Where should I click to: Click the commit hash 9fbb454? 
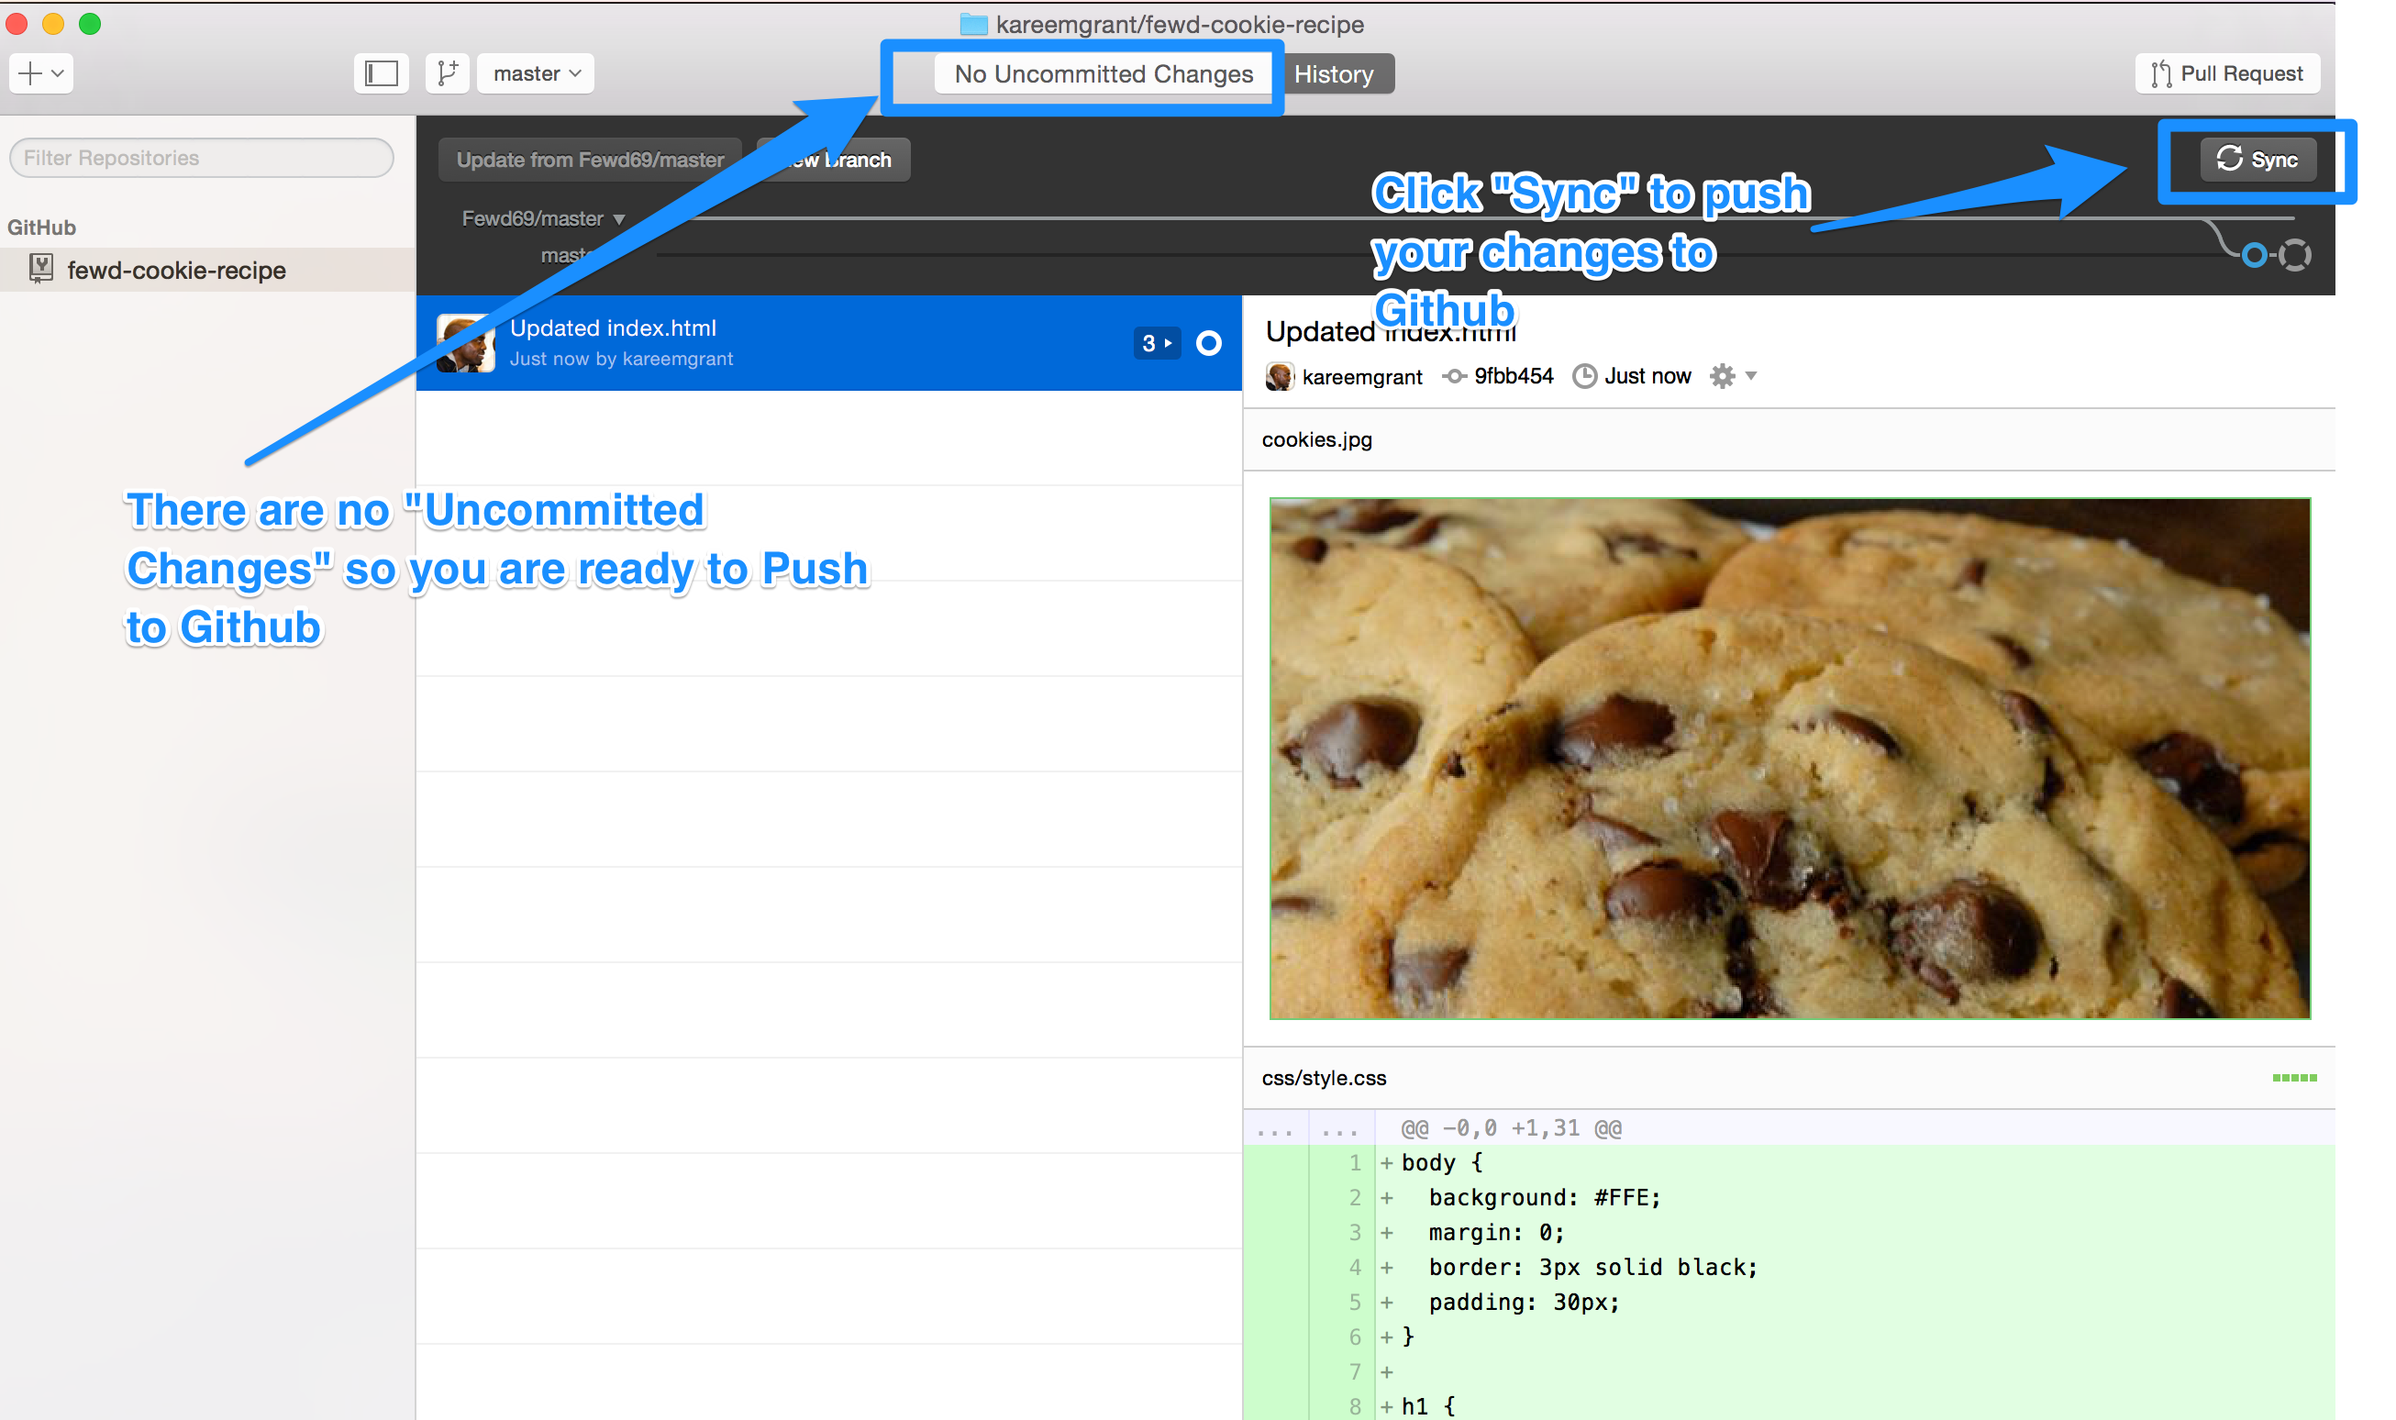1513,376
